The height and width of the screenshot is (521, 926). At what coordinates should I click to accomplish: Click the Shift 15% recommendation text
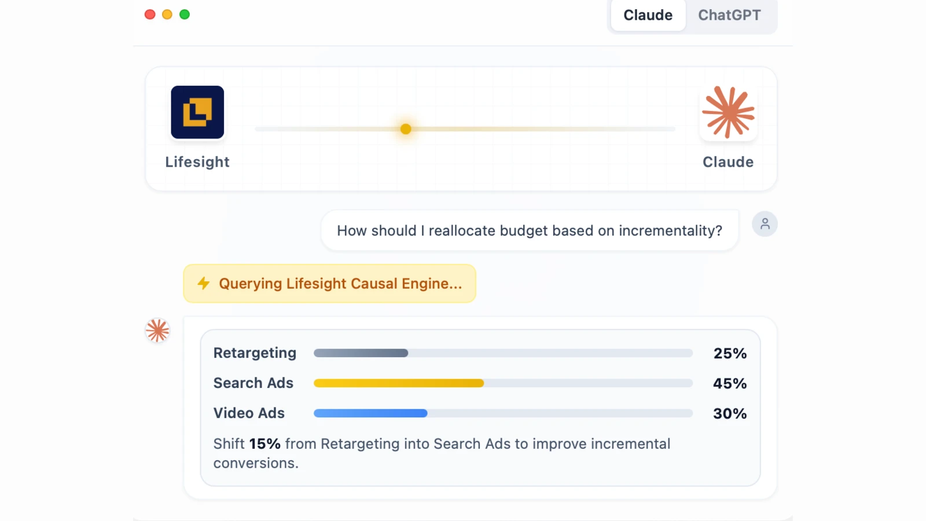442,453
